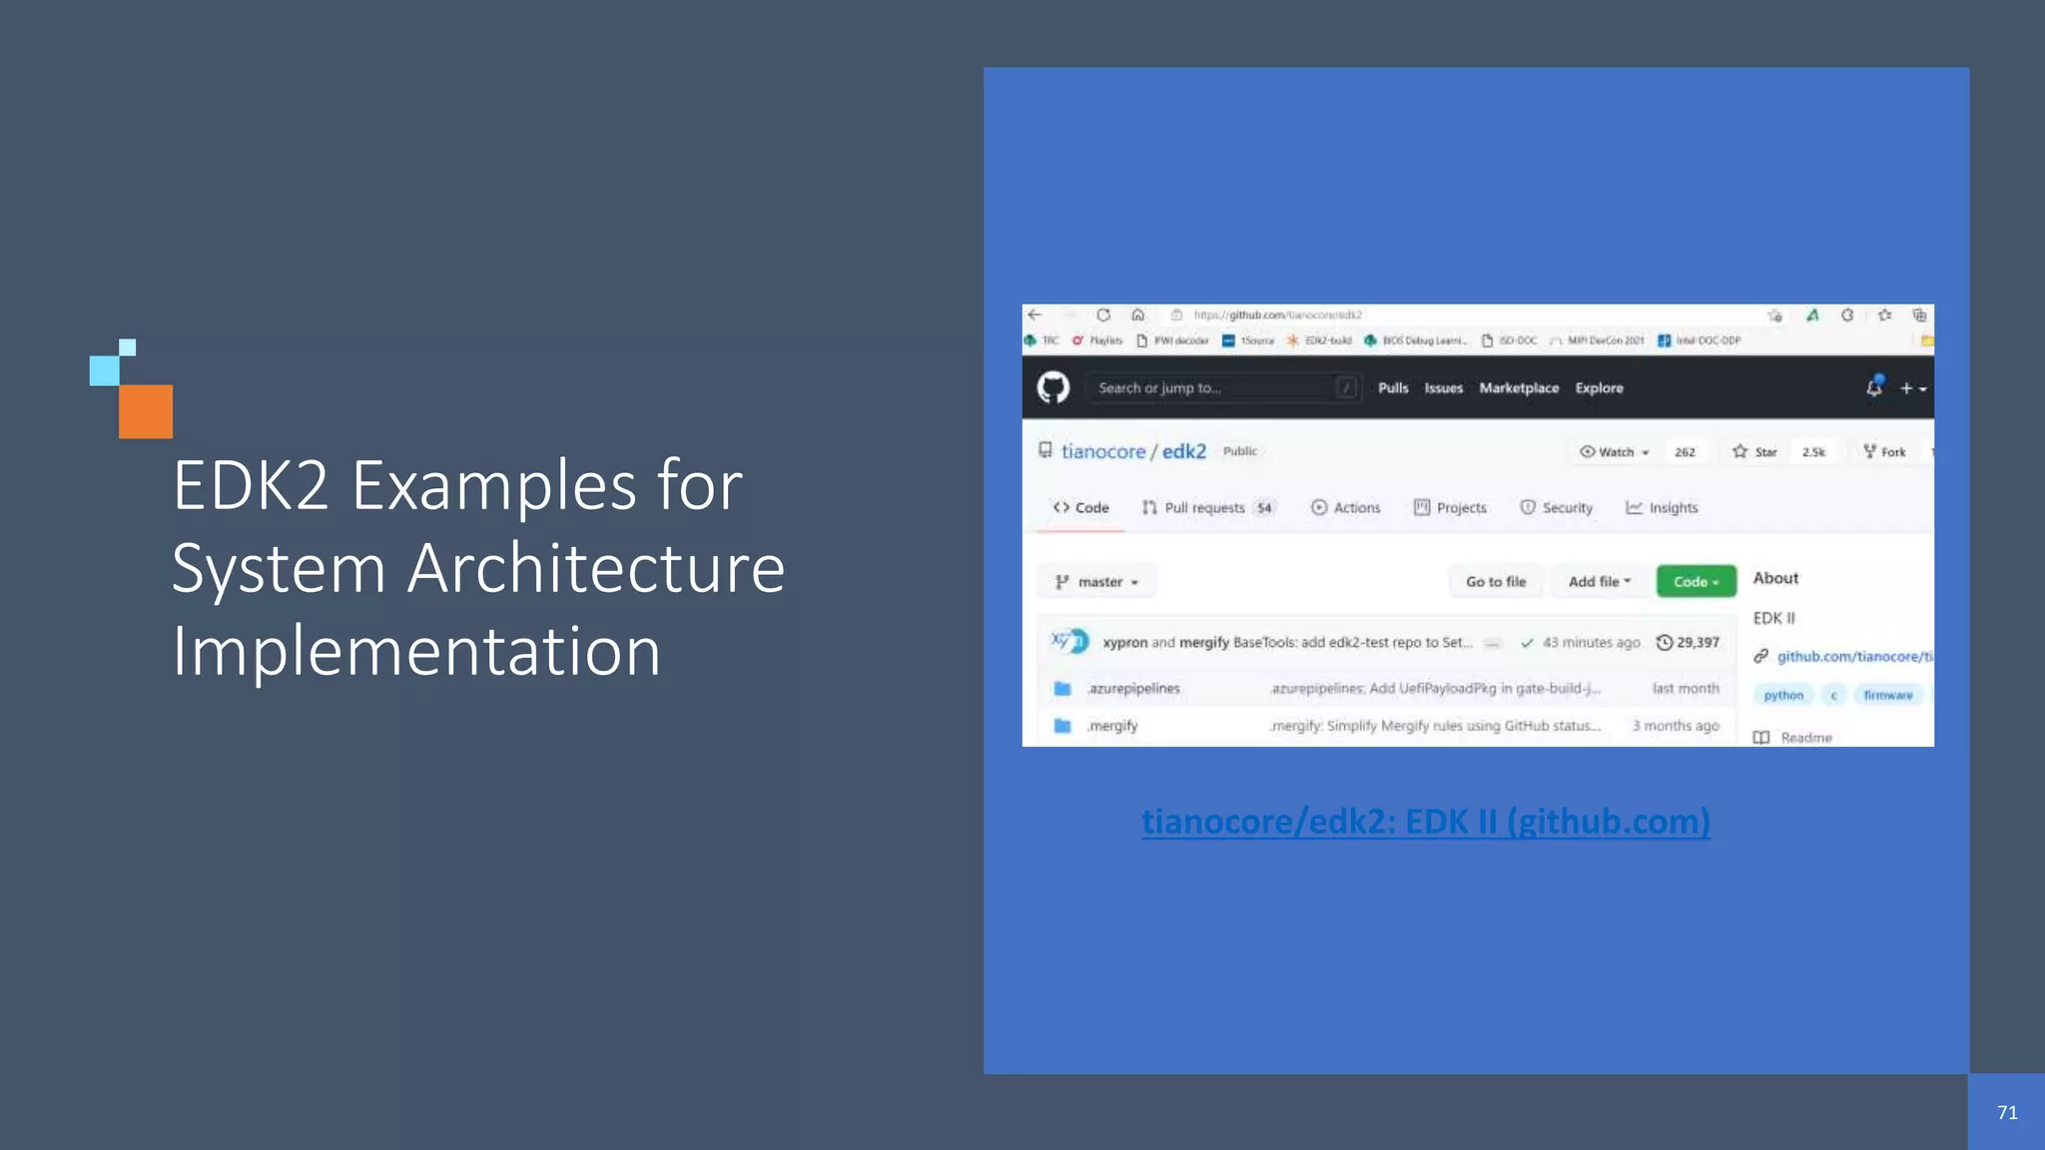2045x1150 pixels.
Task: Open the .azurepipelines folder
Action: point(1133,689)
